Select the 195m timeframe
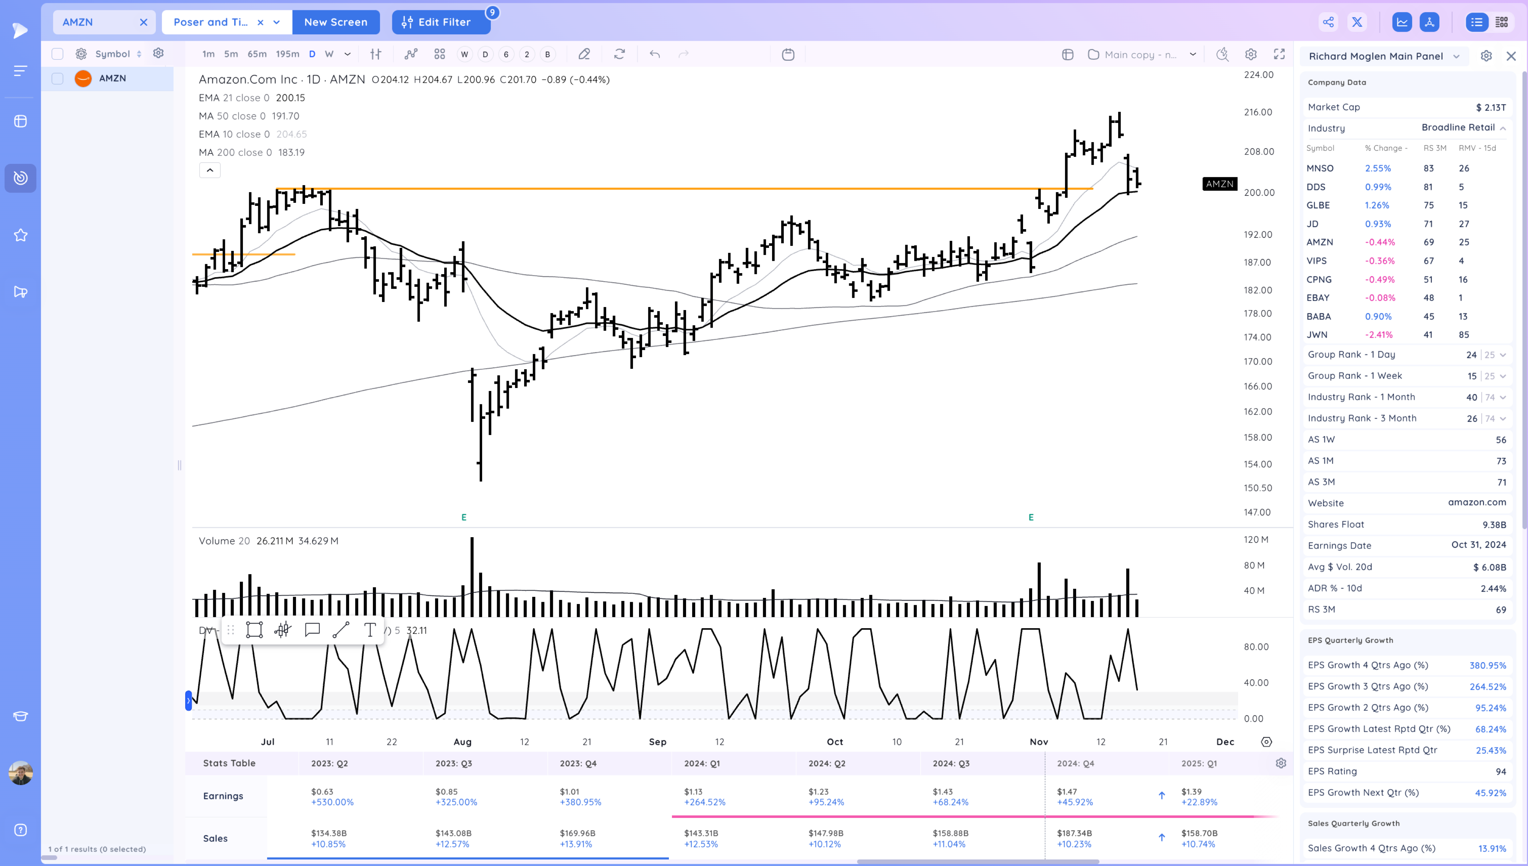Viewport: 1528px width, 866px height. pyautogui.click(x=287, y=54)
